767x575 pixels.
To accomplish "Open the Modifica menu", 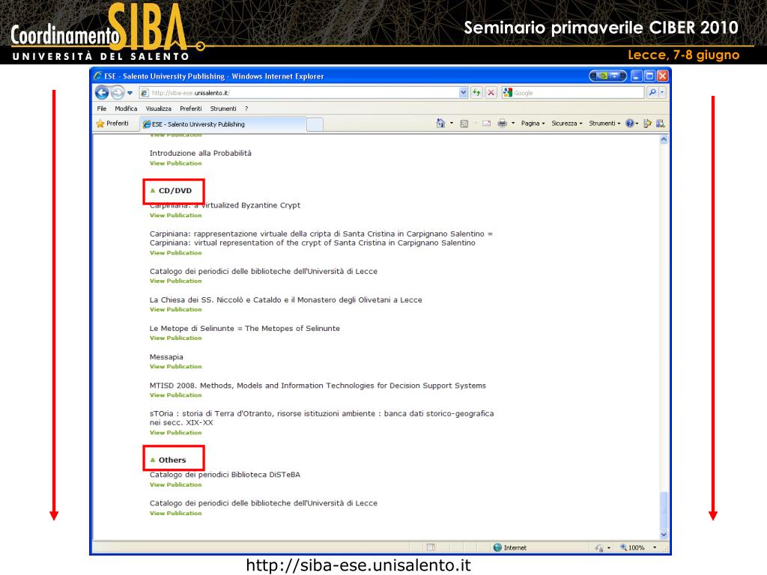I will pyautogui.click(x=126, y=109).
